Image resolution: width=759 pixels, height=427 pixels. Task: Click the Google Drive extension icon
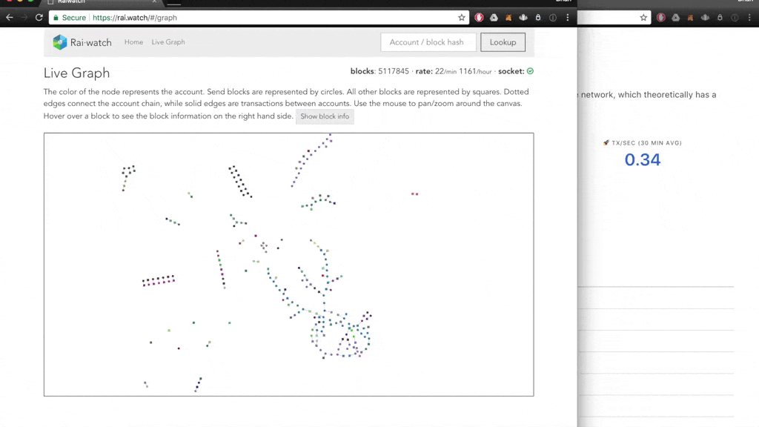pos(494,17)
